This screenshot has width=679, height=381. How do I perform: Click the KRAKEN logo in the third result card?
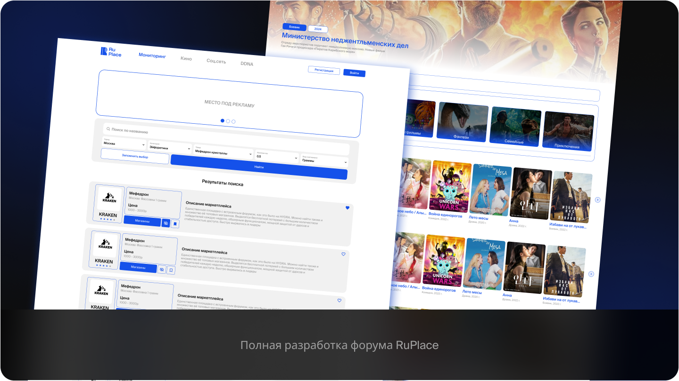pyautogui.click(x=101, y=290)
